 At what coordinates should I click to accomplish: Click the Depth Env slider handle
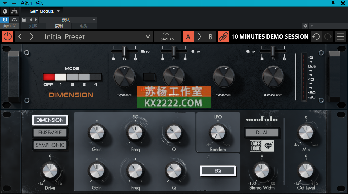click(x=174, y=51)
